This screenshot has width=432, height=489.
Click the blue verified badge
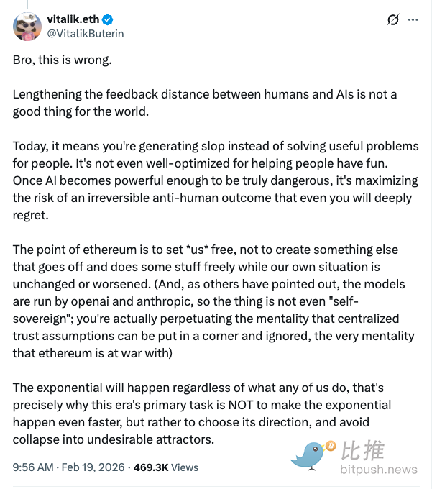pyautogui.click(x=106, y=19)
